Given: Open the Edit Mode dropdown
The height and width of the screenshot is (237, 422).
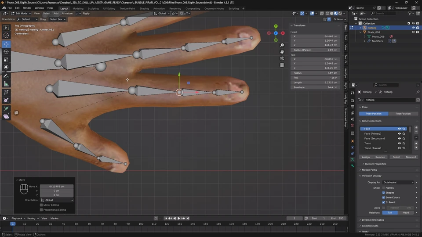Looking at the screenshot, I should click(21, 14).
